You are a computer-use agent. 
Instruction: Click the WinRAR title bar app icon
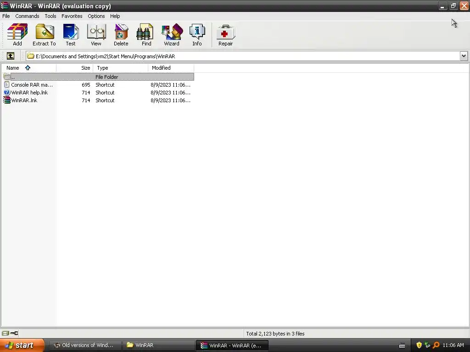point(4,5)
